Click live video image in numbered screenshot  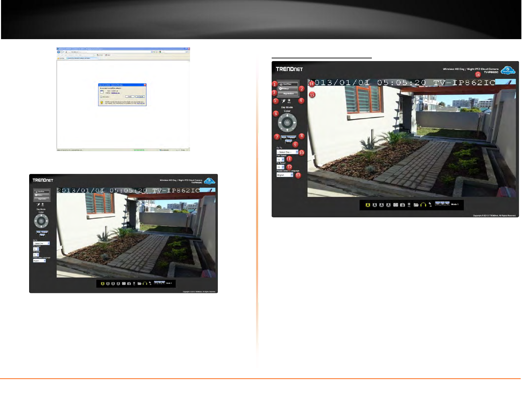pyautogui.click(x=411, y=138)
